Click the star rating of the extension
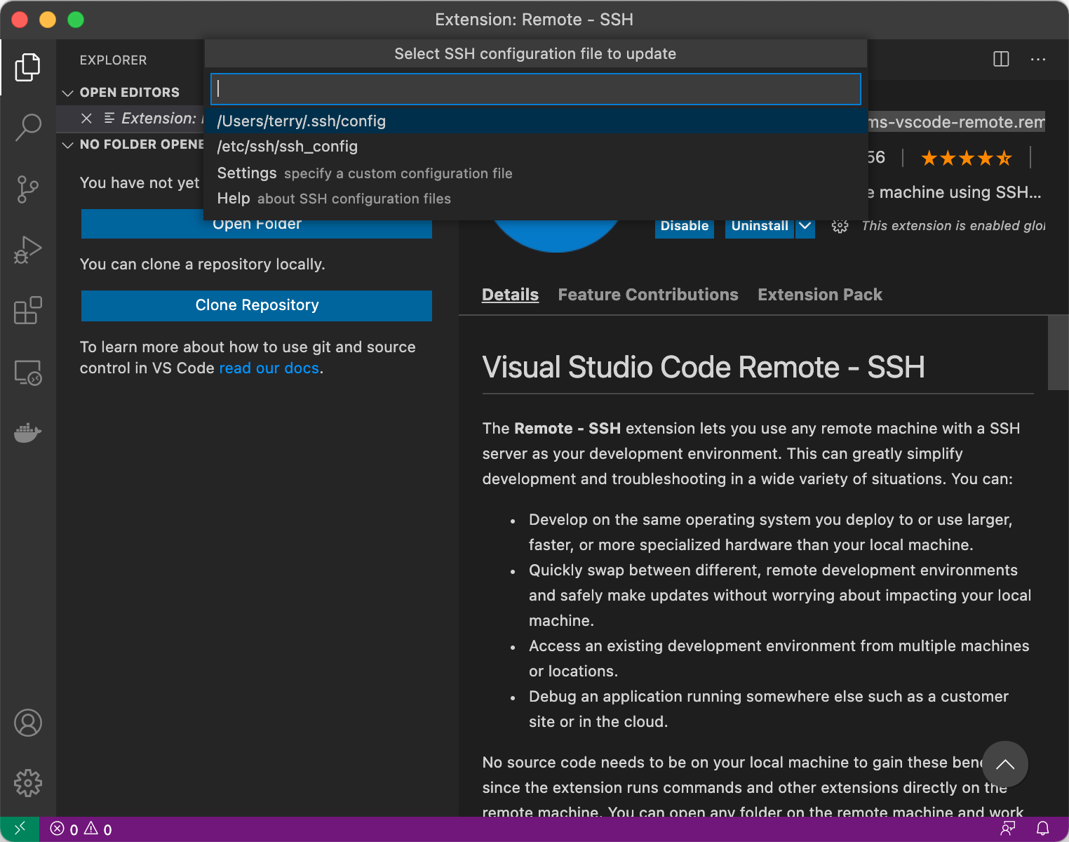 [966, 158]
